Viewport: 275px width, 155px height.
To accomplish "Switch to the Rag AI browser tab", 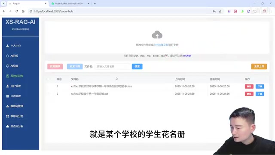I will tap(27, 3).
